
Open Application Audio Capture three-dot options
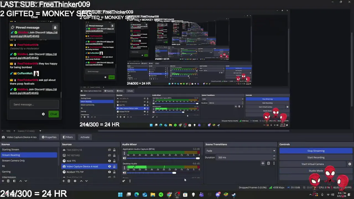pyautogui.click(x=124, y=153)
